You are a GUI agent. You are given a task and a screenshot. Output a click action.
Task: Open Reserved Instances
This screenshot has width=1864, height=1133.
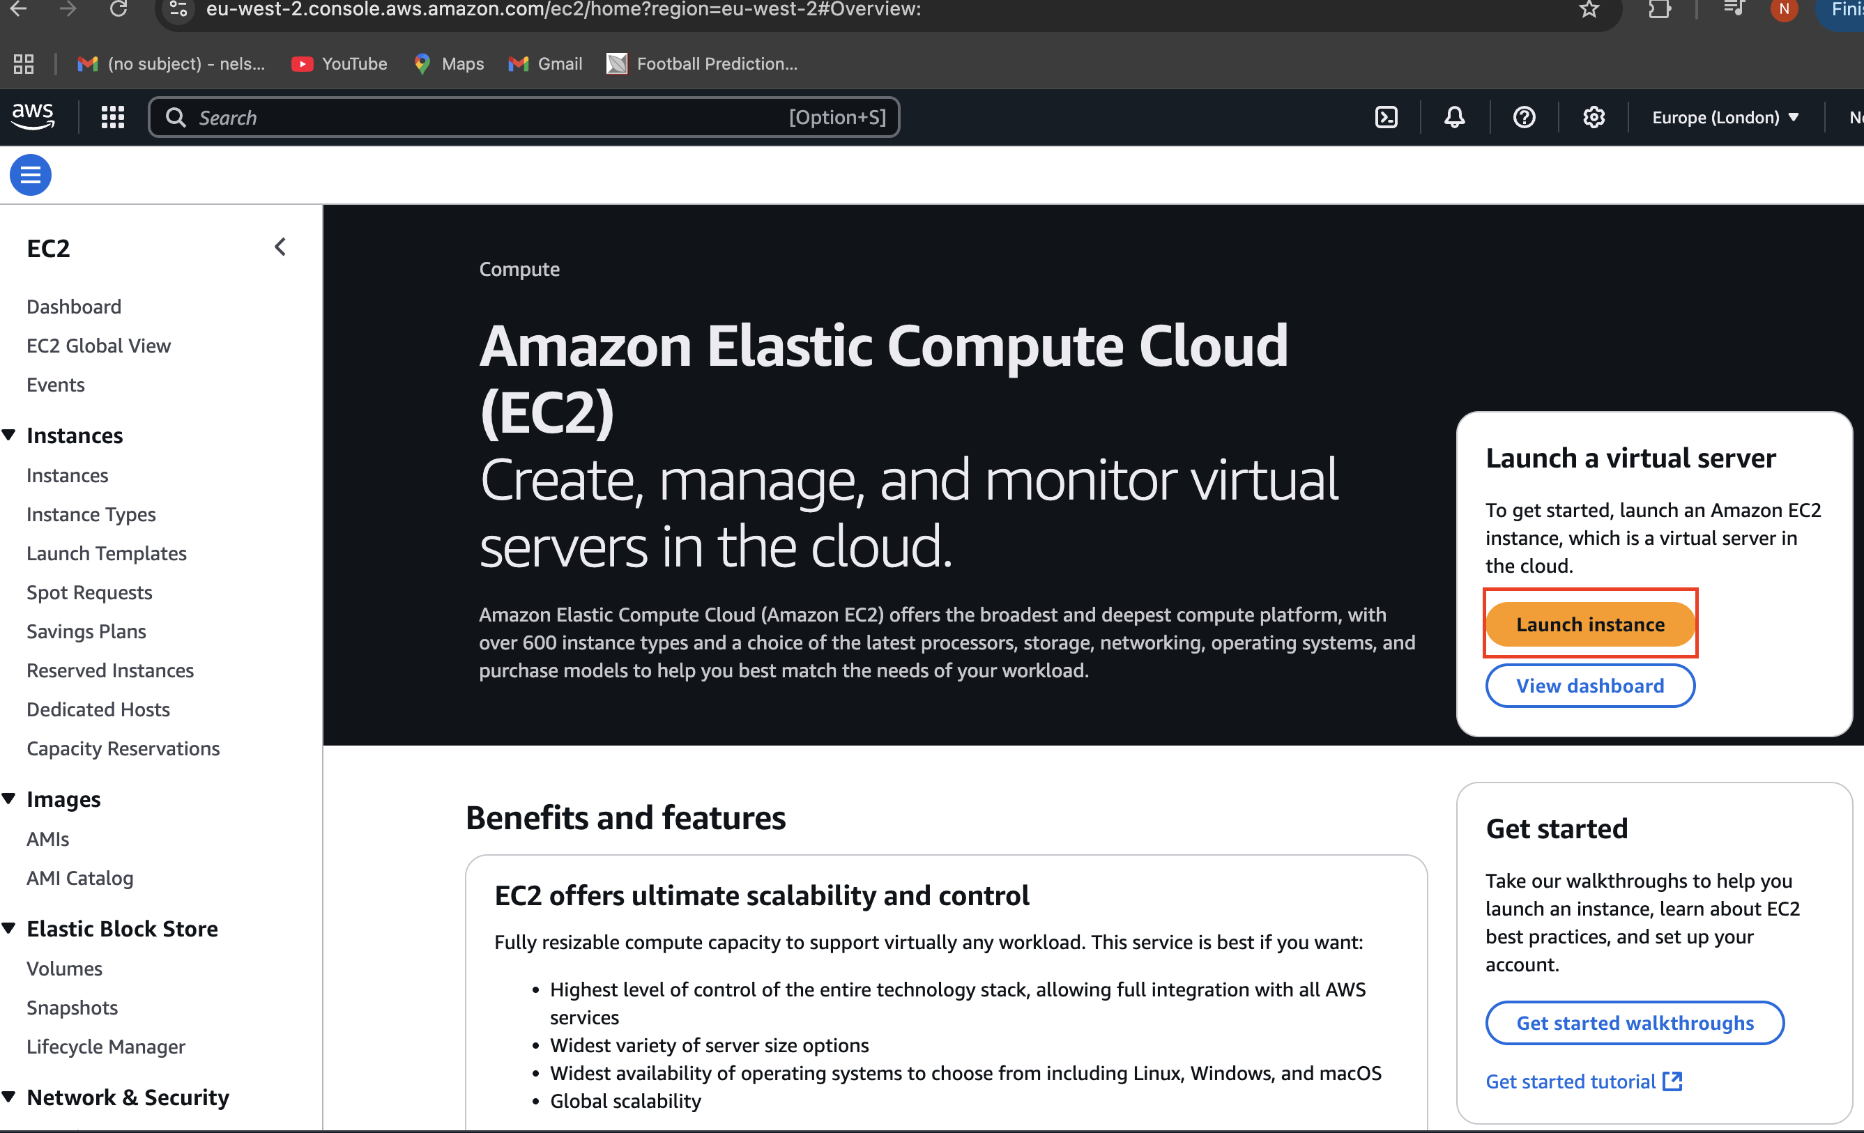[109, 671]
